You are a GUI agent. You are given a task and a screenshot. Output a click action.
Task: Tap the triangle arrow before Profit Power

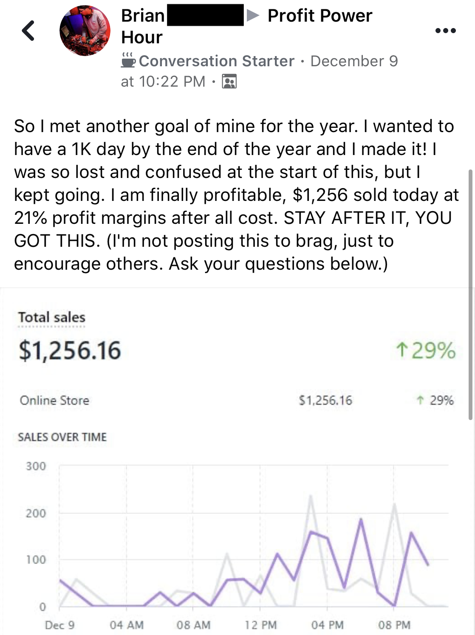[253, 16]
